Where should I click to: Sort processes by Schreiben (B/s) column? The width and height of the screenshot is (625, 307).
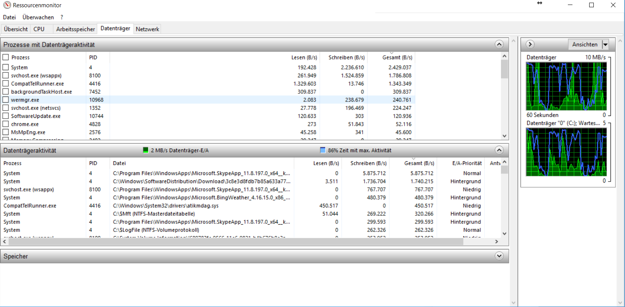coord(346,57)
